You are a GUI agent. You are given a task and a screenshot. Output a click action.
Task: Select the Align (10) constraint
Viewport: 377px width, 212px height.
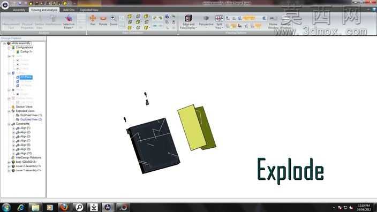[26, 153]
